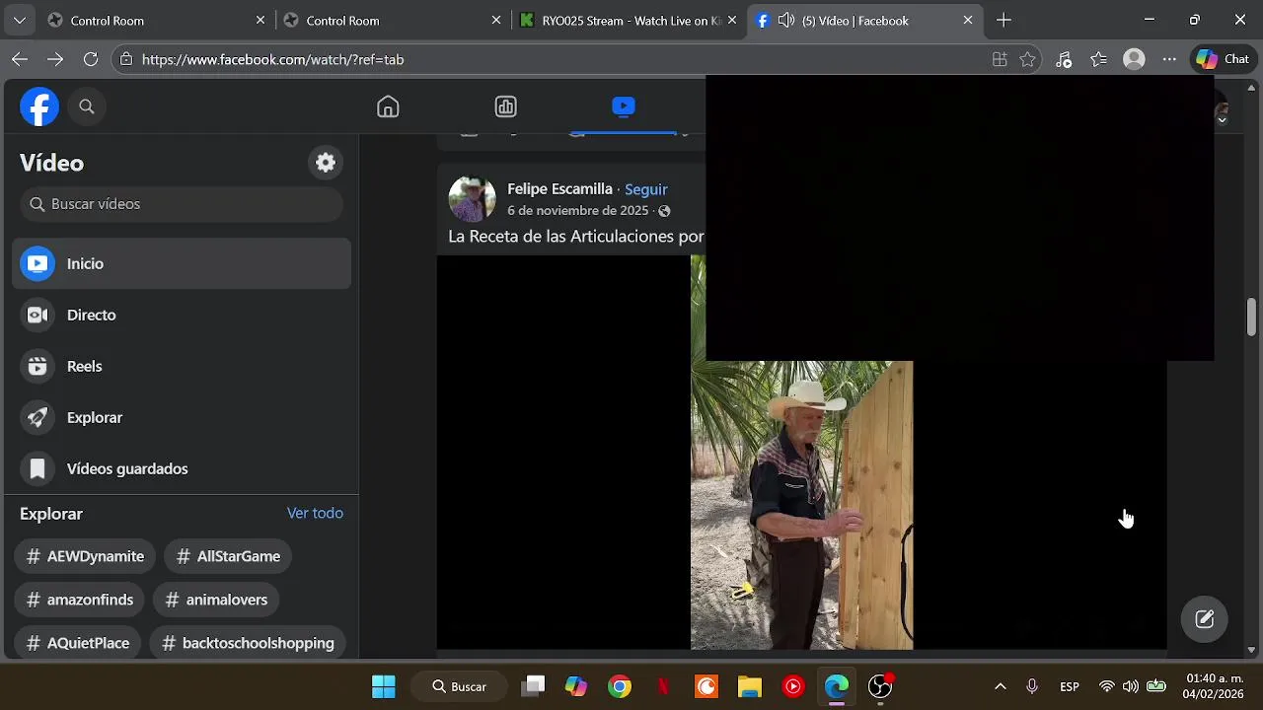Open YouTube Music from the taskbar
The image size is (1263, 710).
point(793,686)
